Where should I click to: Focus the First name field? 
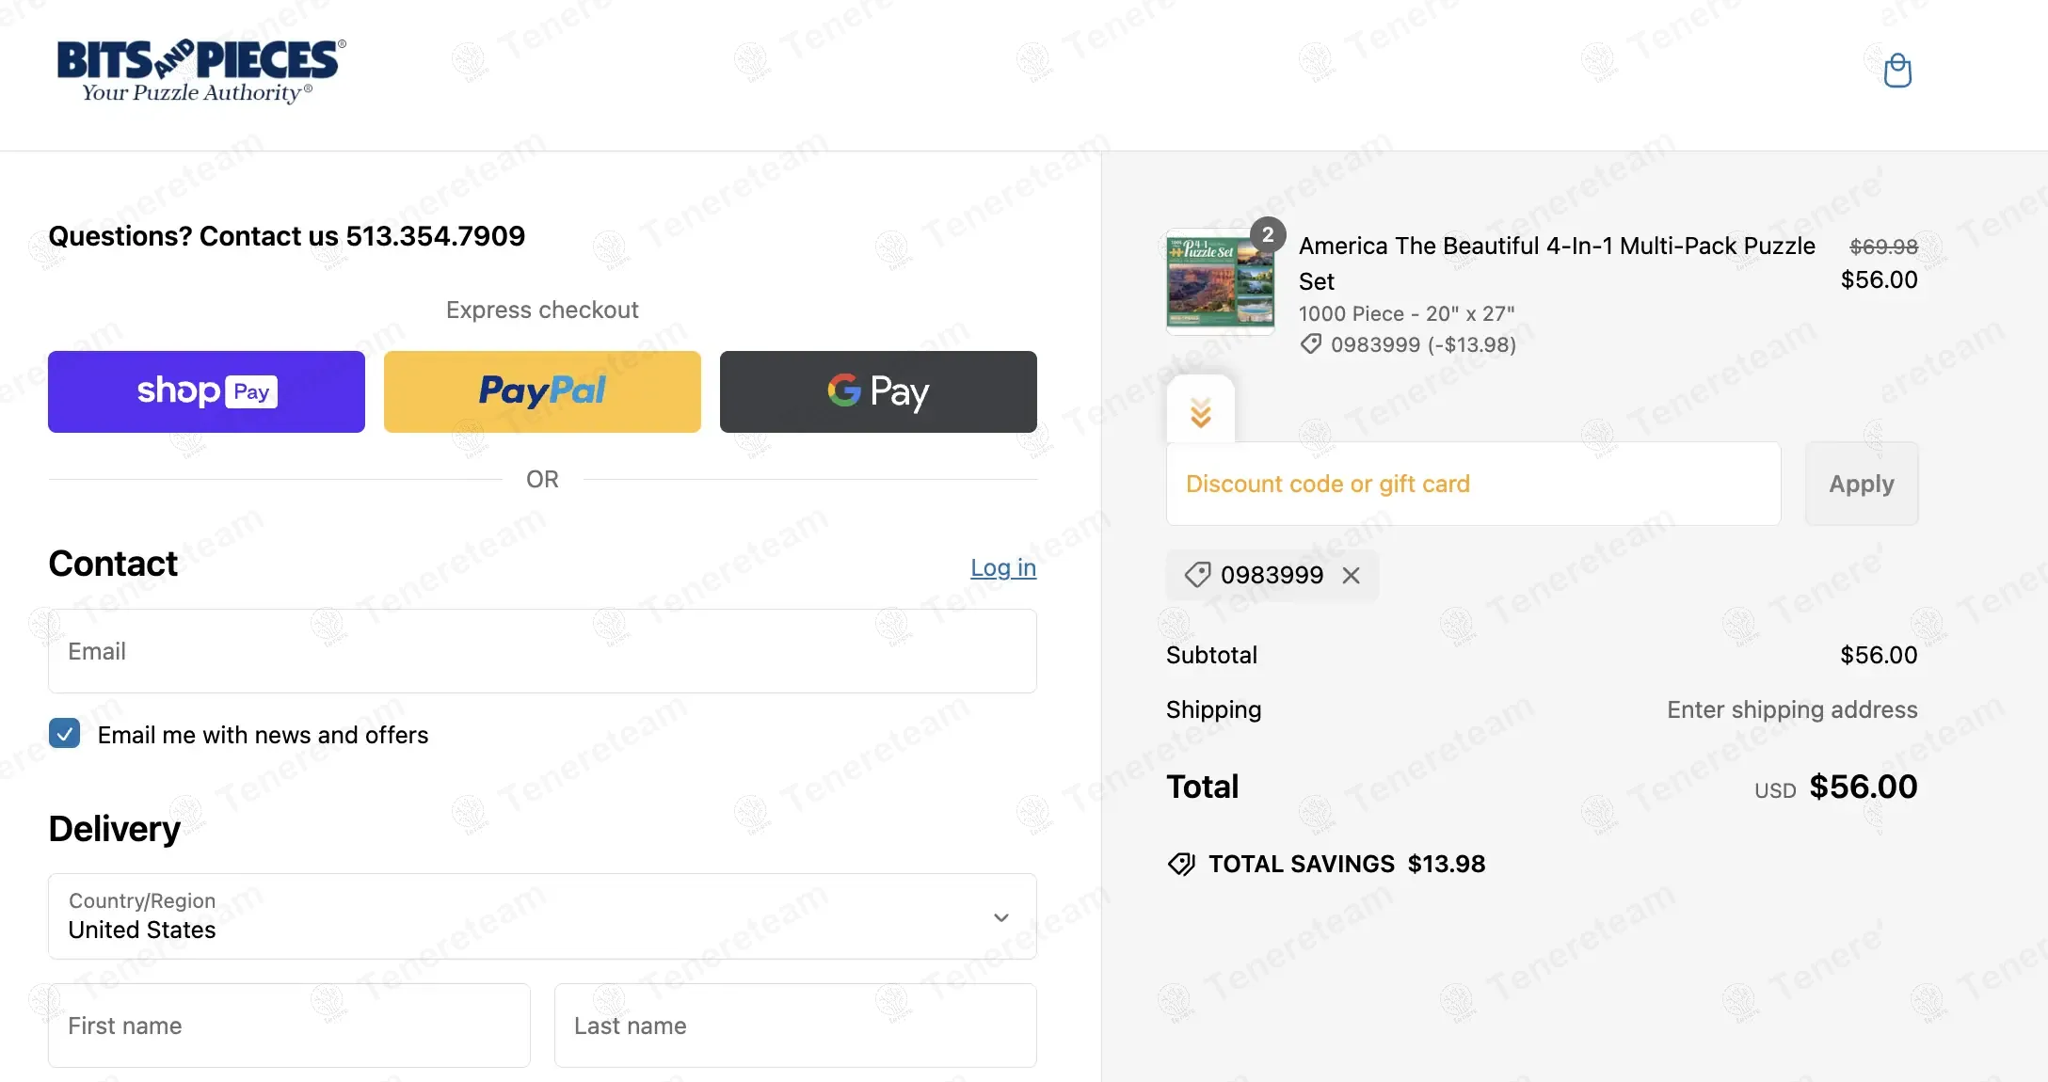[289, 1026]
